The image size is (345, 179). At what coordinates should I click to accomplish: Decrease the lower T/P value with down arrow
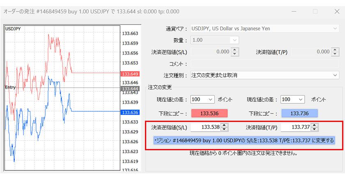315,129
